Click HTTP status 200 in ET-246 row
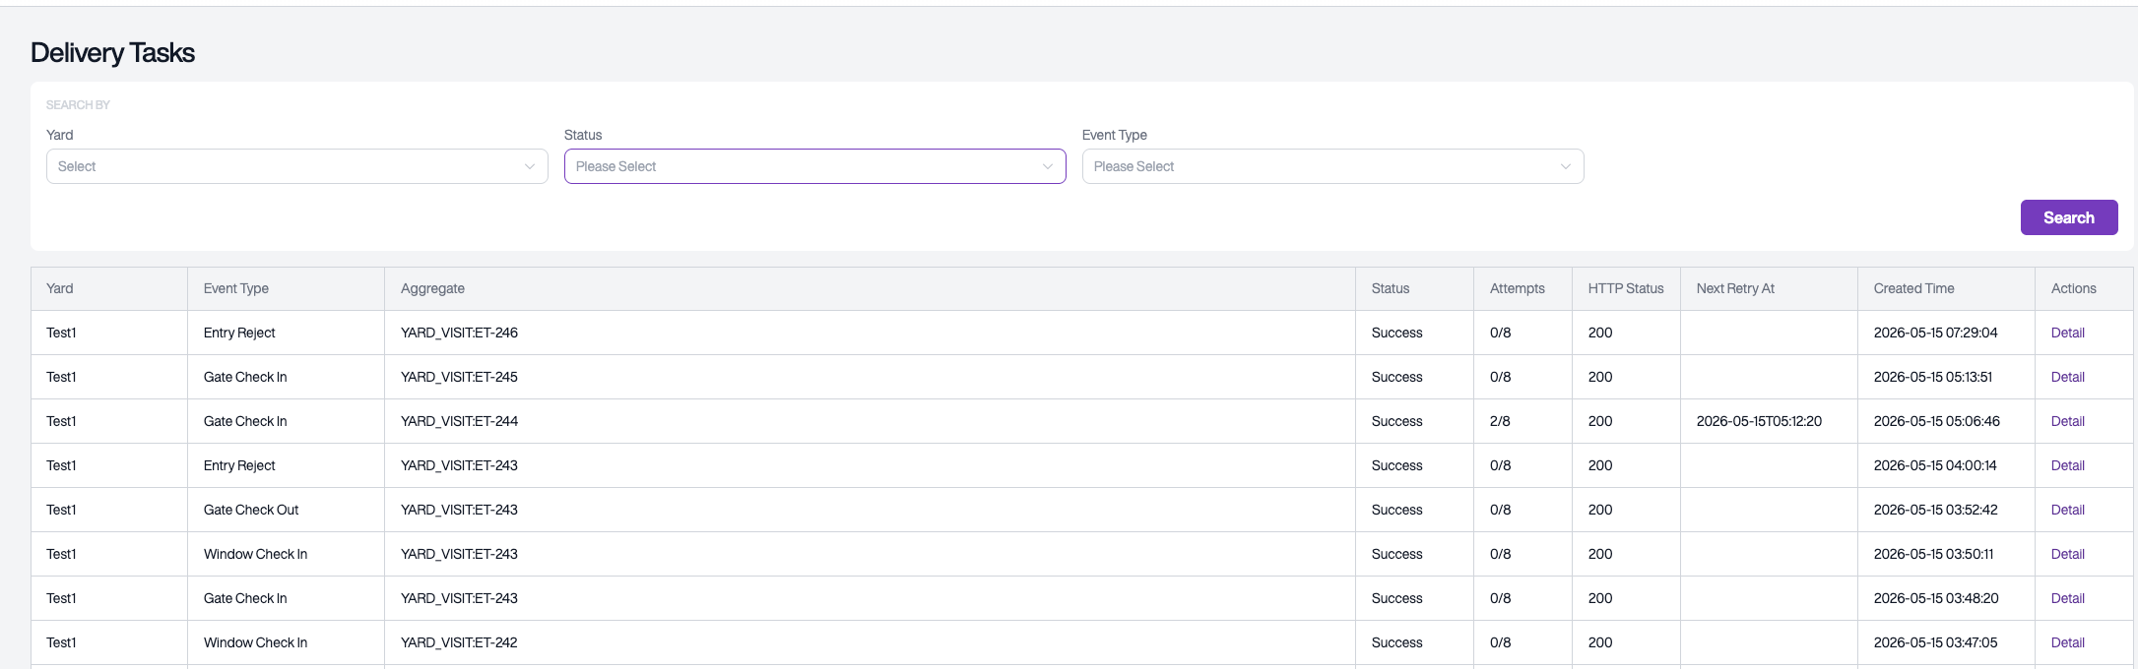The image size is (2138, 669). tap(1600, 333)
